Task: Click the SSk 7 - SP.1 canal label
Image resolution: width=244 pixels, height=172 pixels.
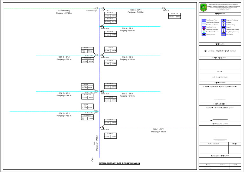Action: (64, 93)
